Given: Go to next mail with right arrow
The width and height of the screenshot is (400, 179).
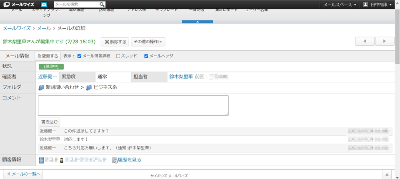Looking at the screenshot, I should [x=385, y=41].
